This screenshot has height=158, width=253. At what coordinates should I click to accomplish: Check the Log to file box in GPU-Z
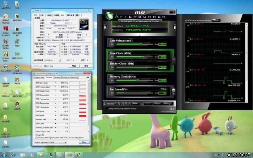pyautogui.click(x=36, y=135)
